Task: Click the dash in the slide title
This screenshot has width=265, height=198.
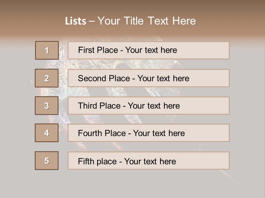Action: coord(92,21)
